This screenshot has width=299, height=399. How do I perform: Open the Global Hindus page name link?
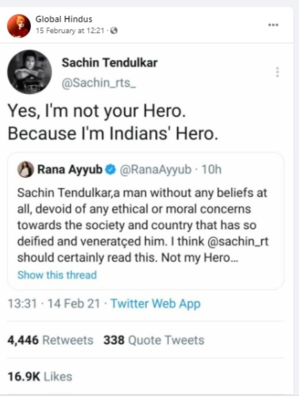(64, 20)
